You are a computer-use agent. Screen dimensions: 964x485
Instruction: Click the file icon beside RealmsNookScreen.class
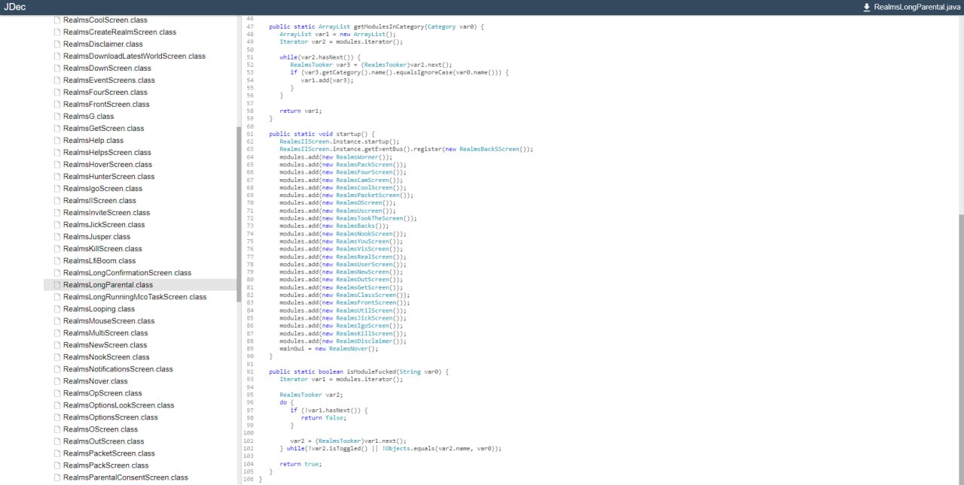click(x=57, y=357)
